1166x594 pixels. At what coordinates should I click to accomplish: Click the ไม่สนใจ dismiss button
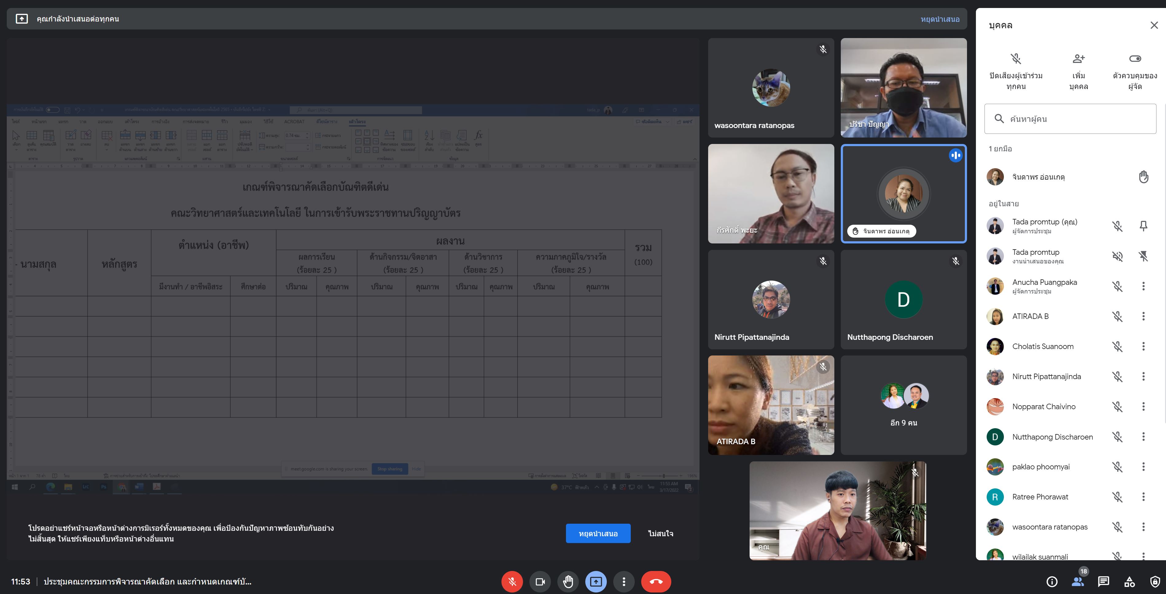(x=661, y=534)
